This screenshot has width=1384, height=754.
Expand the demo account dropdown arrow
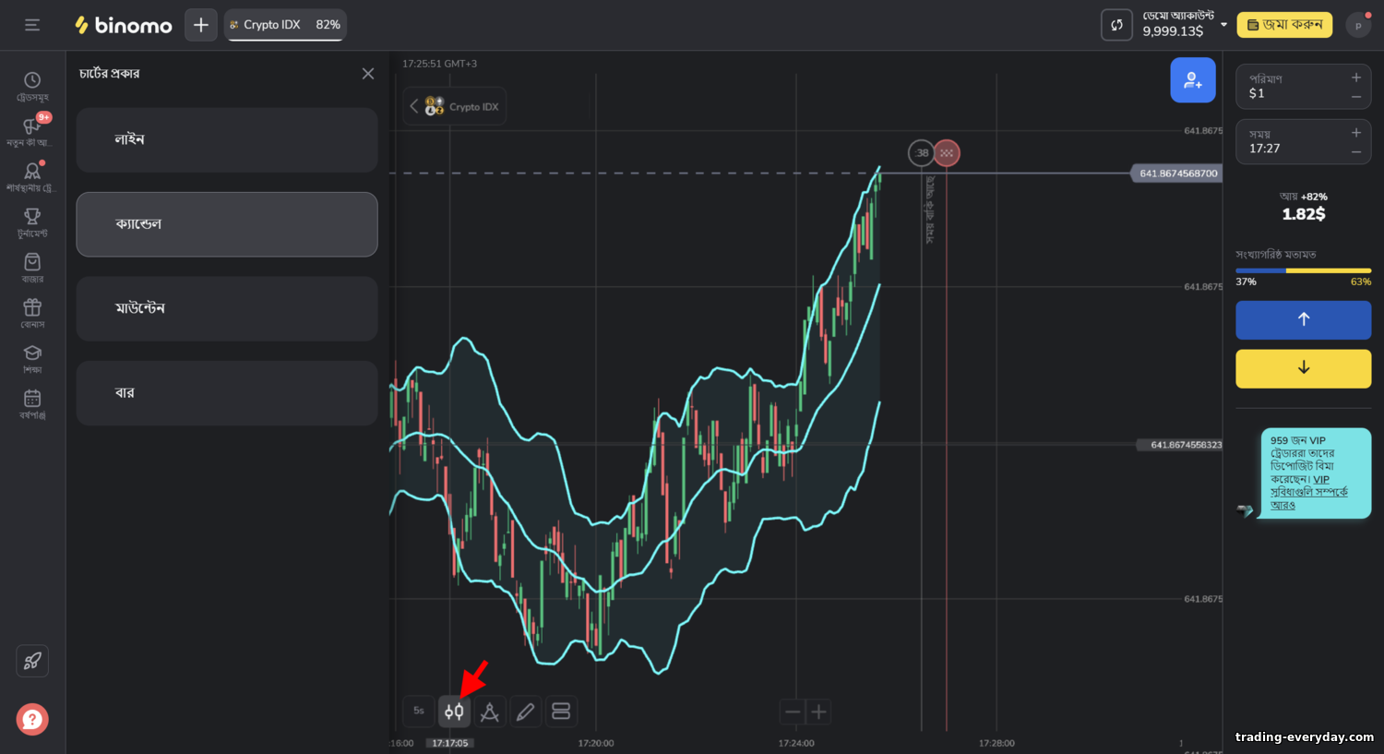coord(1224,25)
